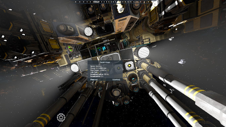The width and height of the screenshot is (226, 127).
Task: Toggle the Broadcasting: On setting
Action: point(97,76)
